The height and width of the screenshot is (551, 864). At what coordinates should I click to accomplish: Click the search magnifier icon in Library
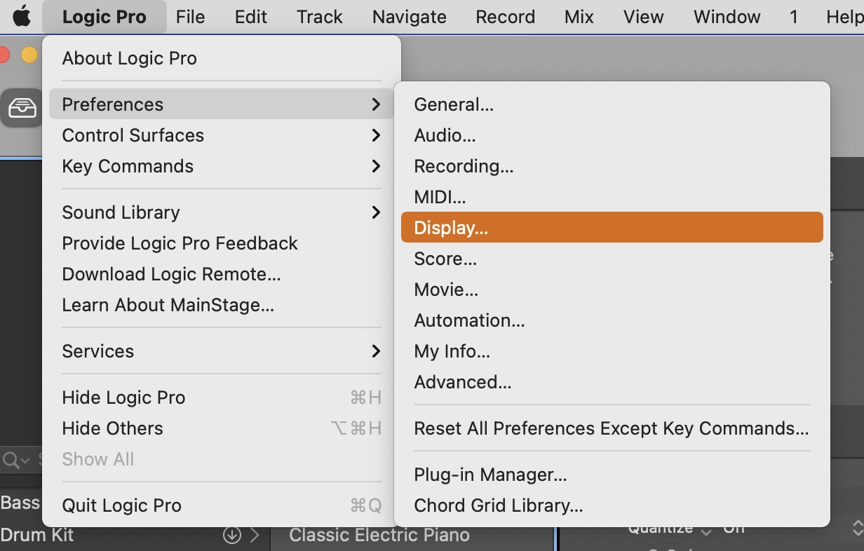click(x=11, y=460)
